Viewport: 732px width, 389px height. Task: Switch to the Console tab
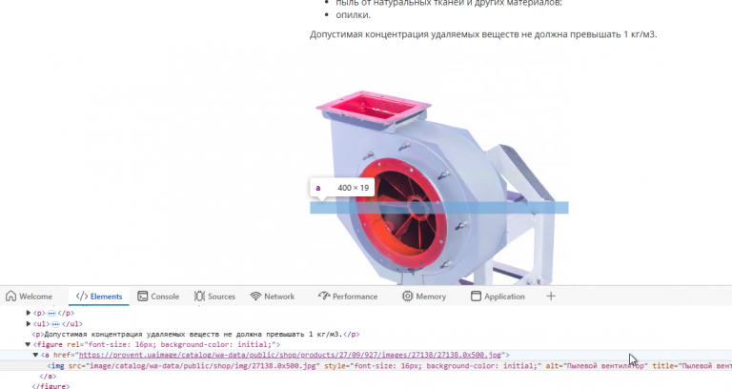158,297
